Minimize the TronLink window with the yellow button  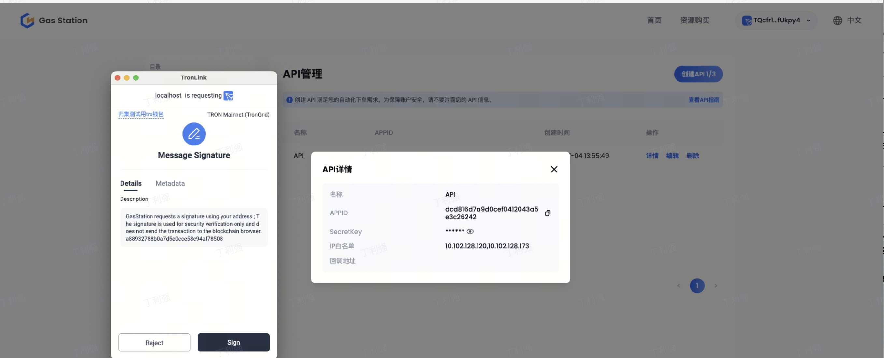pos(127,78)
